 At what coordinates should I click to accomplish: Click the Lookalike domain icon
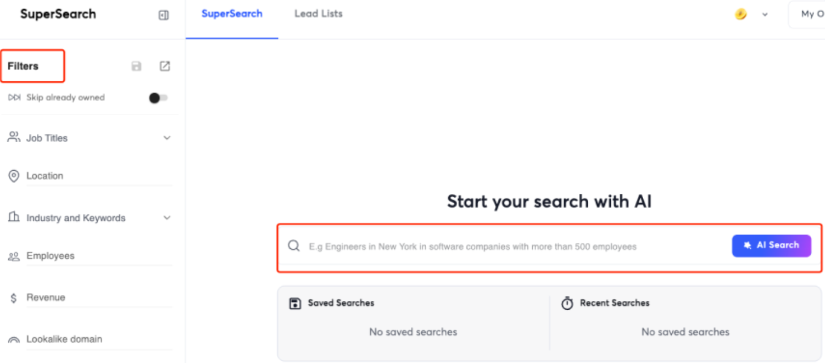(14, 339)
